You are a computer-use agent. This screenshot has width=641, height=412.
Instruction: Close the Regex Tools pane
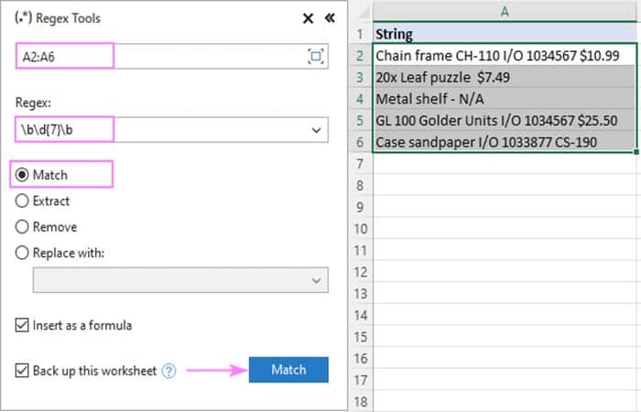308,18
